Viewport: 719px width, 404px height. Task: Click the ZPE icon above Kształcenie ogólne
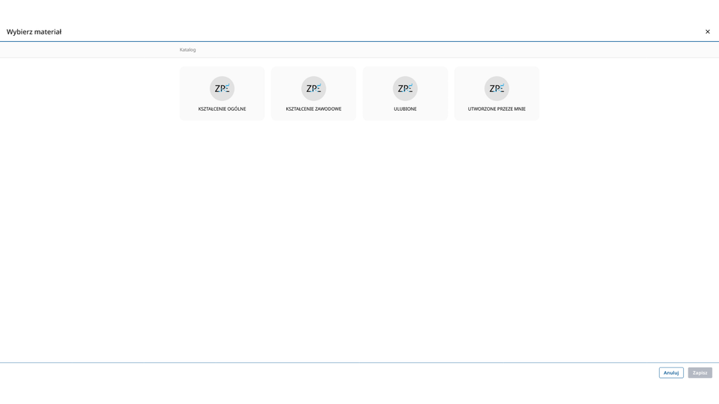(222, 88)
